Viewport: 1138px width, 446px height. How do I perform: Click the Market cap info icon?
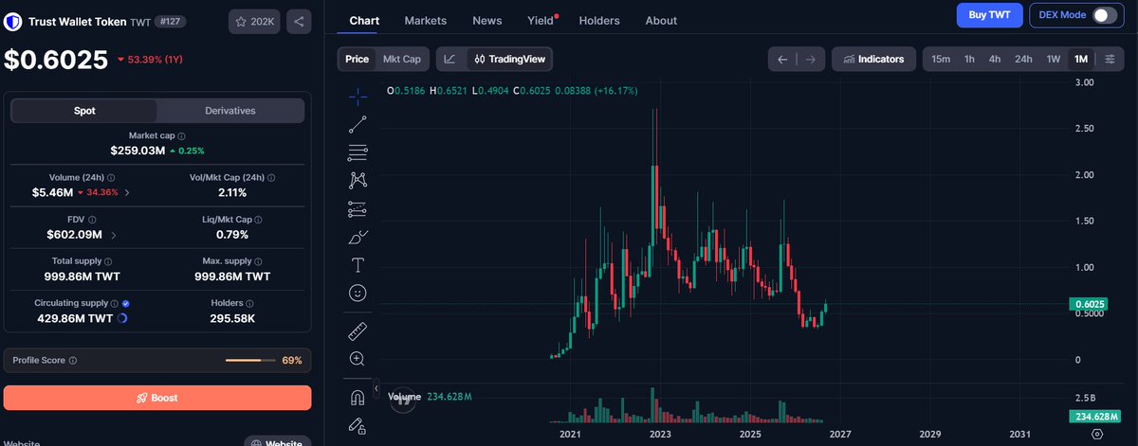181,136
